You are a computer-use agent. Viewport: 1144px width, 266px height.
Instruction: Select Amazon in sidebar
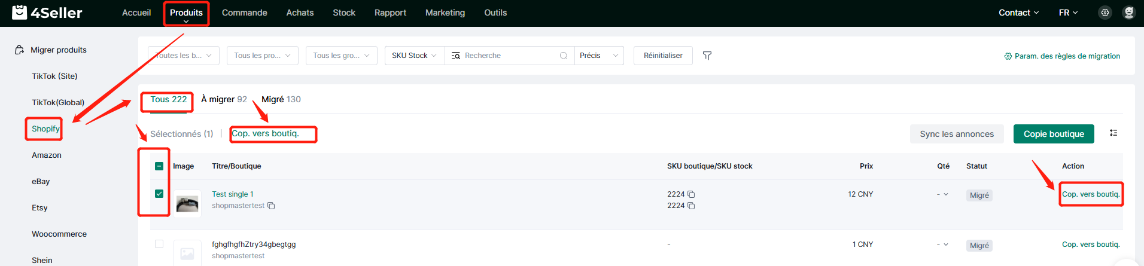[x=47, y=155]
